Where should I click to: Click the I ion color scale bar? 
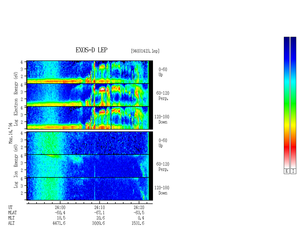click(293, 103)
